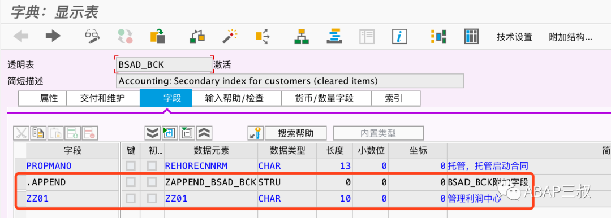Click the 内置类型 button

coord(378,133)
